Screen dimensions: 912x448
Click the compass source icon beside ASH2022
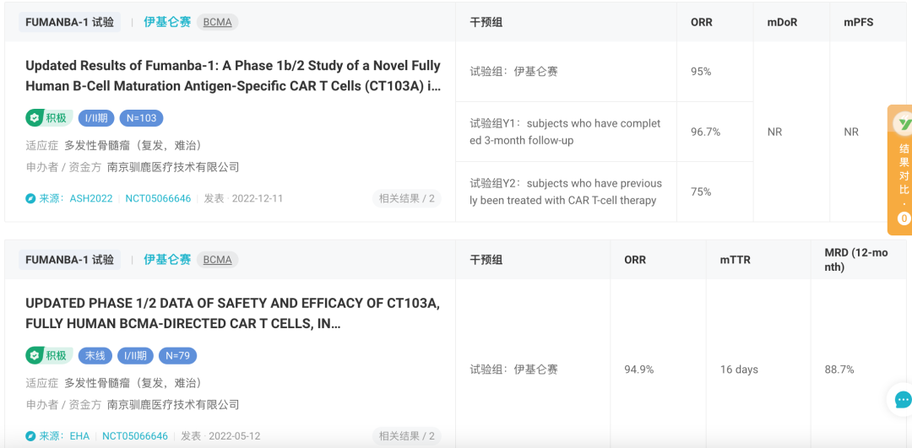[x=31, y=198]
